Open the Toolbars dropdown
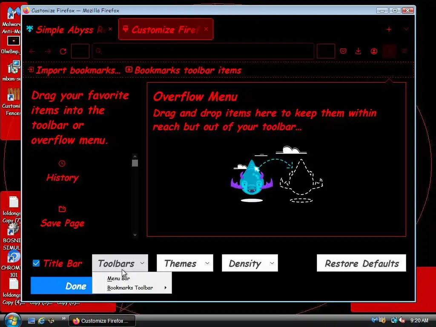The height and width of the screenshot is (327, 436). (120, 263)
